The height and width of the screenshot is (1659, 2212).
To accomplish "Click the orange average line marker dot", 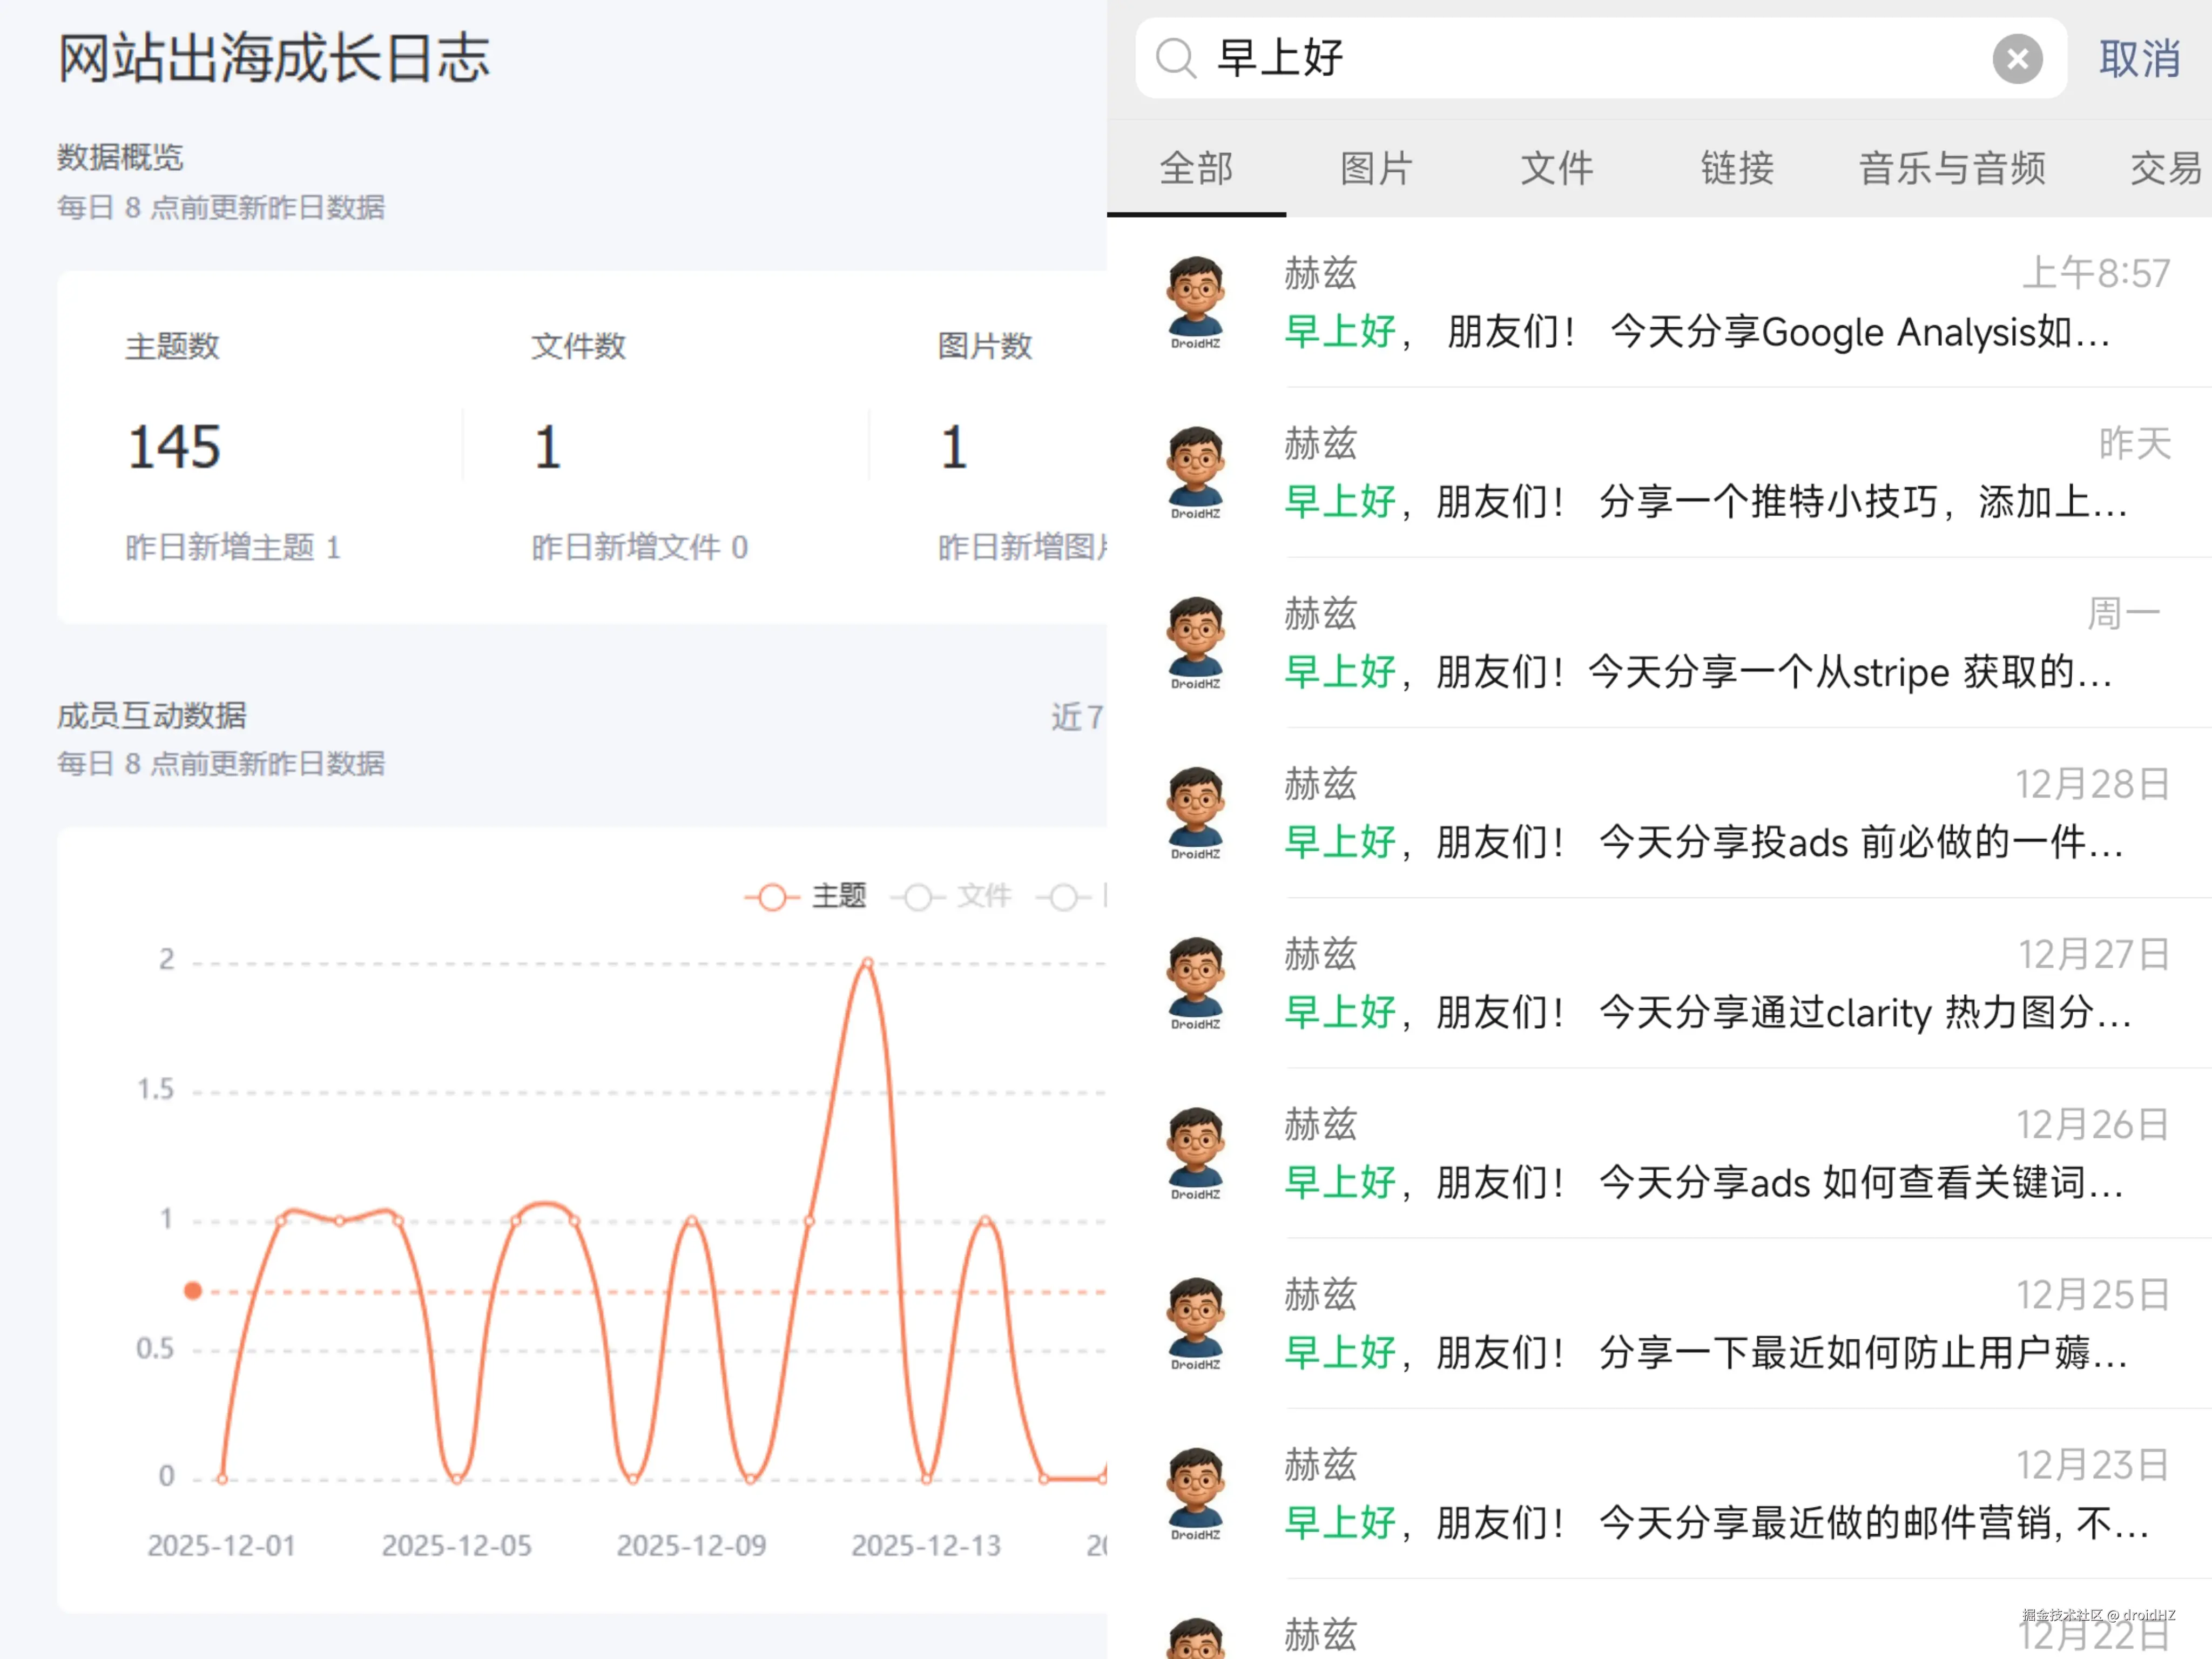I will click(x=193, y=1291).
